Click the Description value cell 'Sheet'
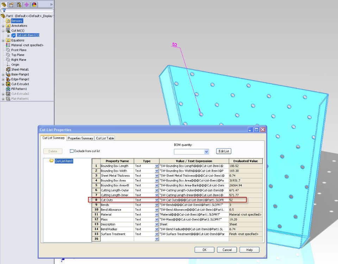Screen dimensions: 338x264 pyautogui.click(x=194, y=224)
